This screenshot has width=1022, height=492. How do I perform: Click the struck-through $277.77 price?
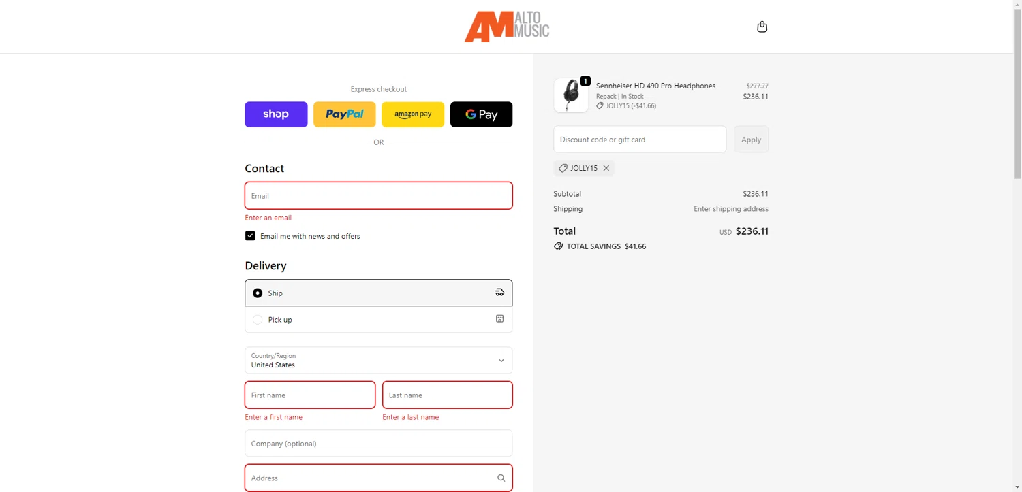(x=757, y=86)
